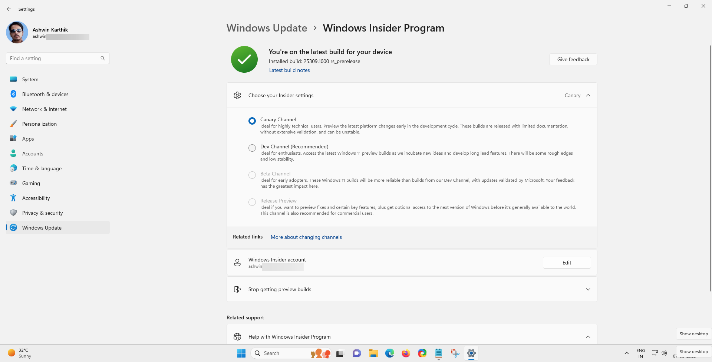Open Personalization settings

point(57,124)
